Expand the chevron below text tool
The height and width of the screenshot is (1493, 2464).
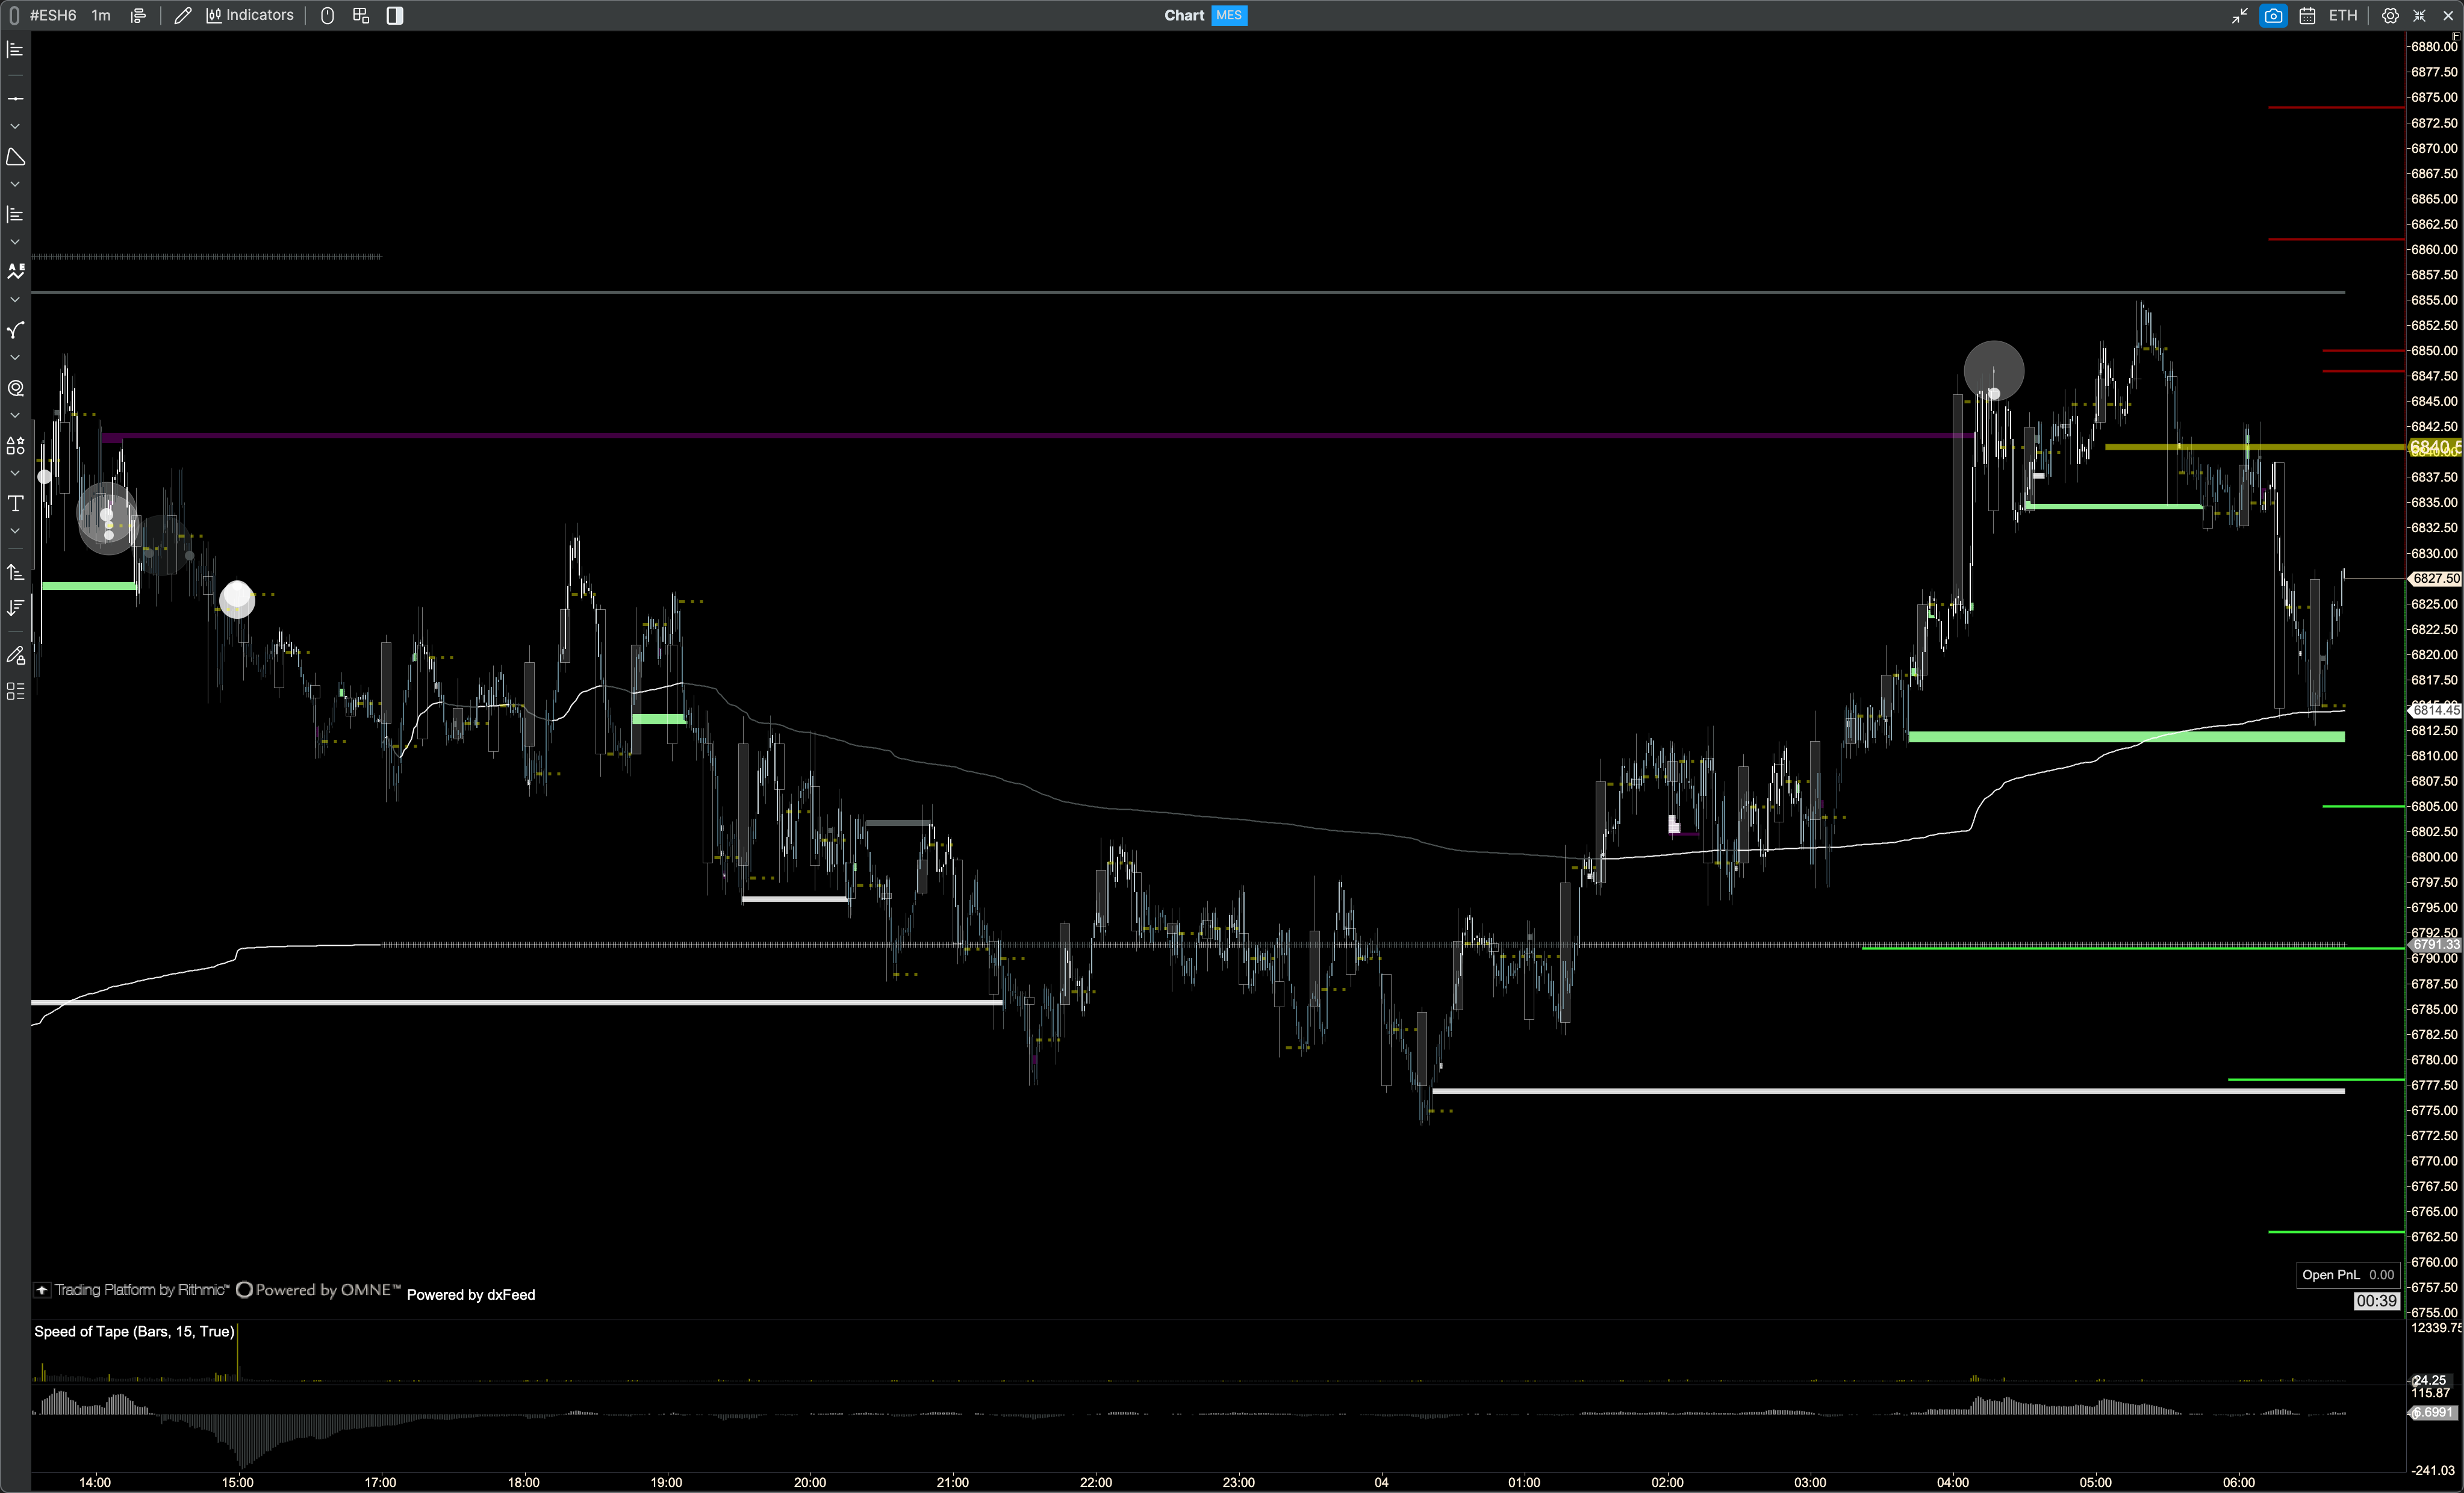click(x=15, y=531)
